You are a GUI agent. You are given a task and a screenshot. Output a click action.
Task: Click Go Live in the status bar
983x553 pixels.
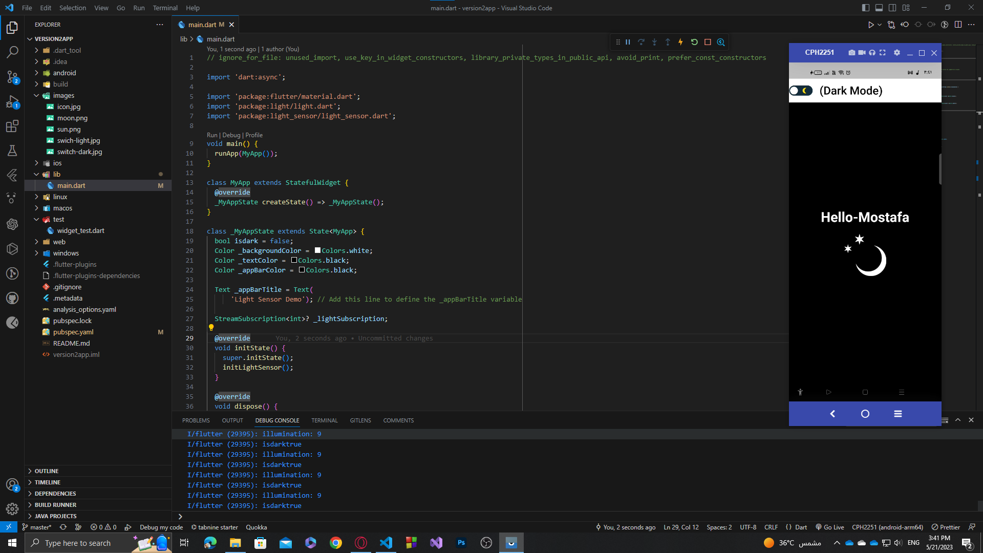[x=830, y=527]
